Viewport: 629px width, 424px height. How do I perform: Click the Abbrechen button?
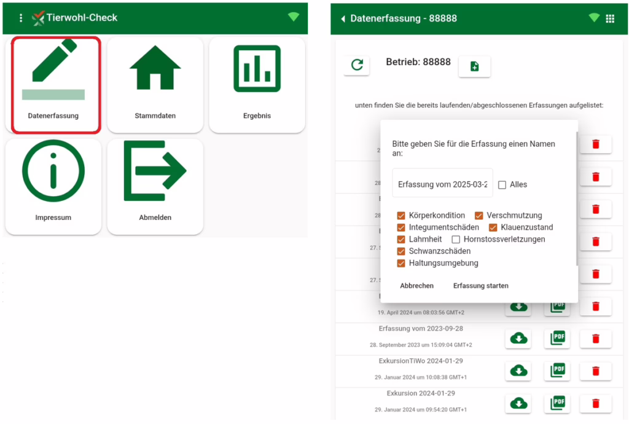pyautogui.click(x=416, y=286)
